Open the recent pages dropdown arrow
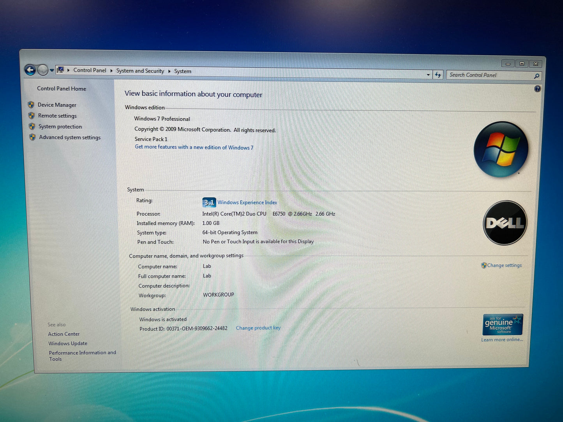The width and height of the screenshot is (563, 422). point(52,70)
